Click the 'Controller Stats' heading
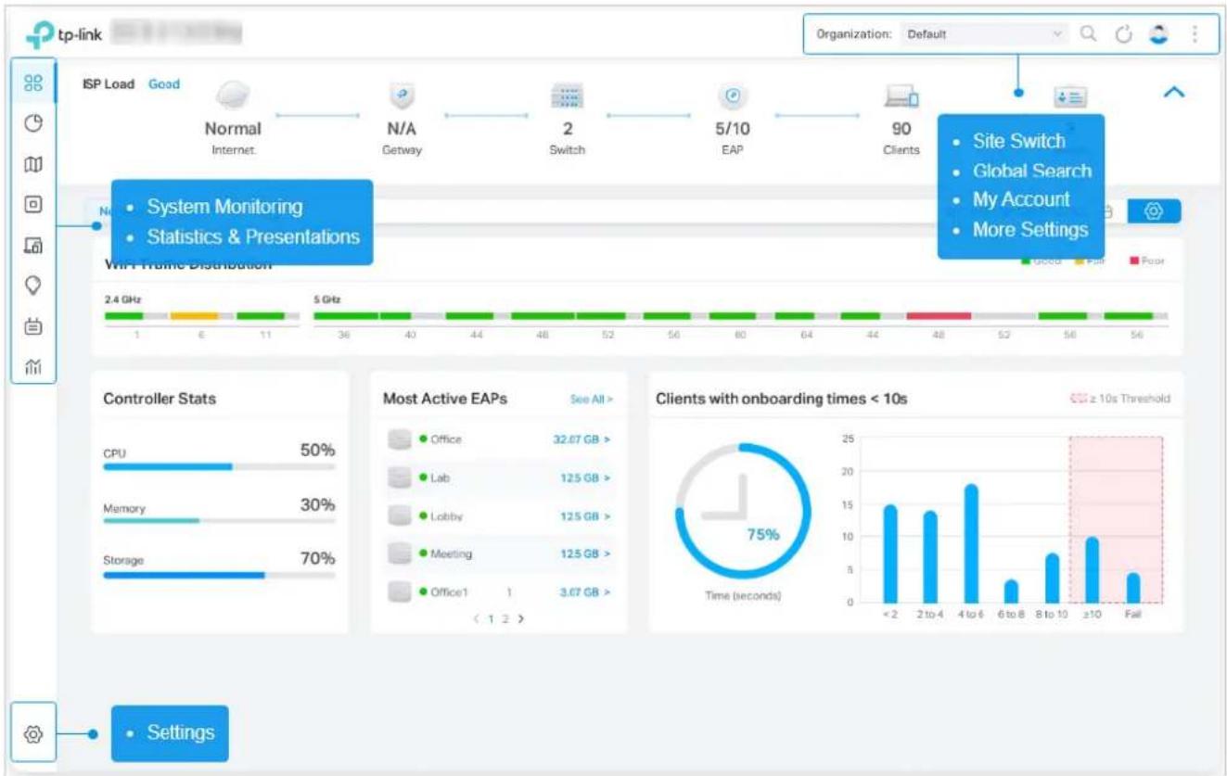 tap(160, 399)
